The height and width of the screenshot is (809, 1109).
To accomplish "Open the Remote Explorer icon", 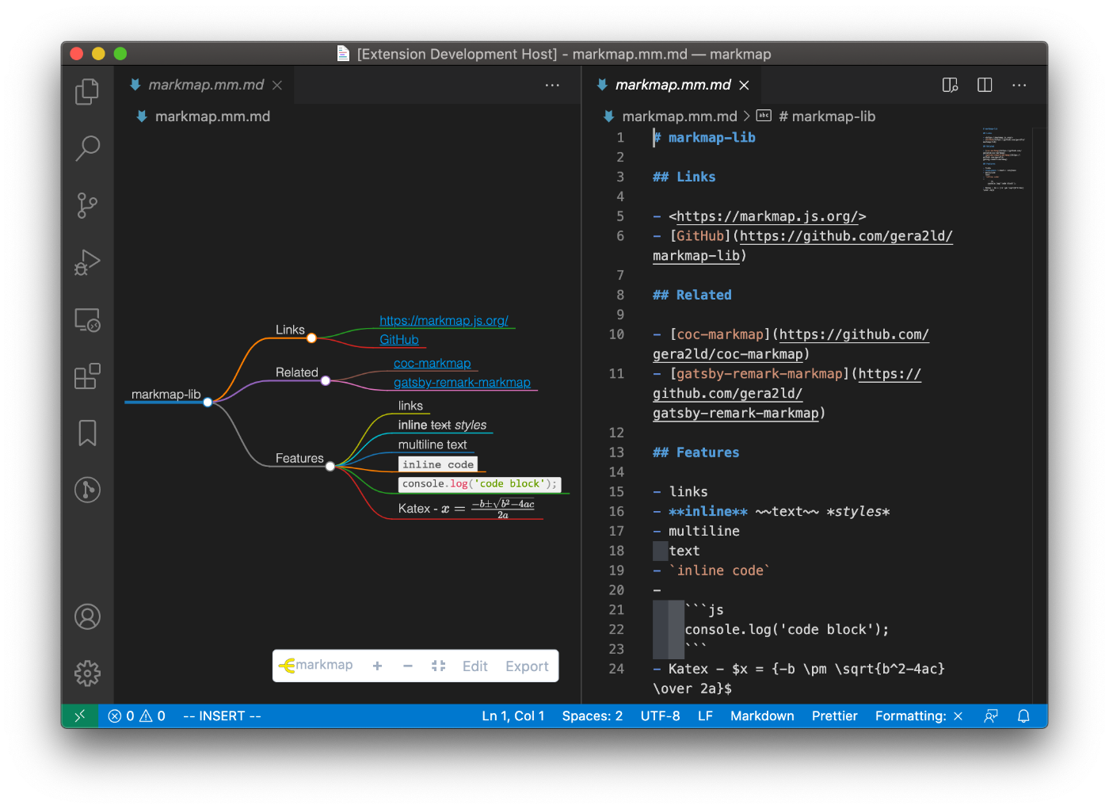I will tap(87, 319).
